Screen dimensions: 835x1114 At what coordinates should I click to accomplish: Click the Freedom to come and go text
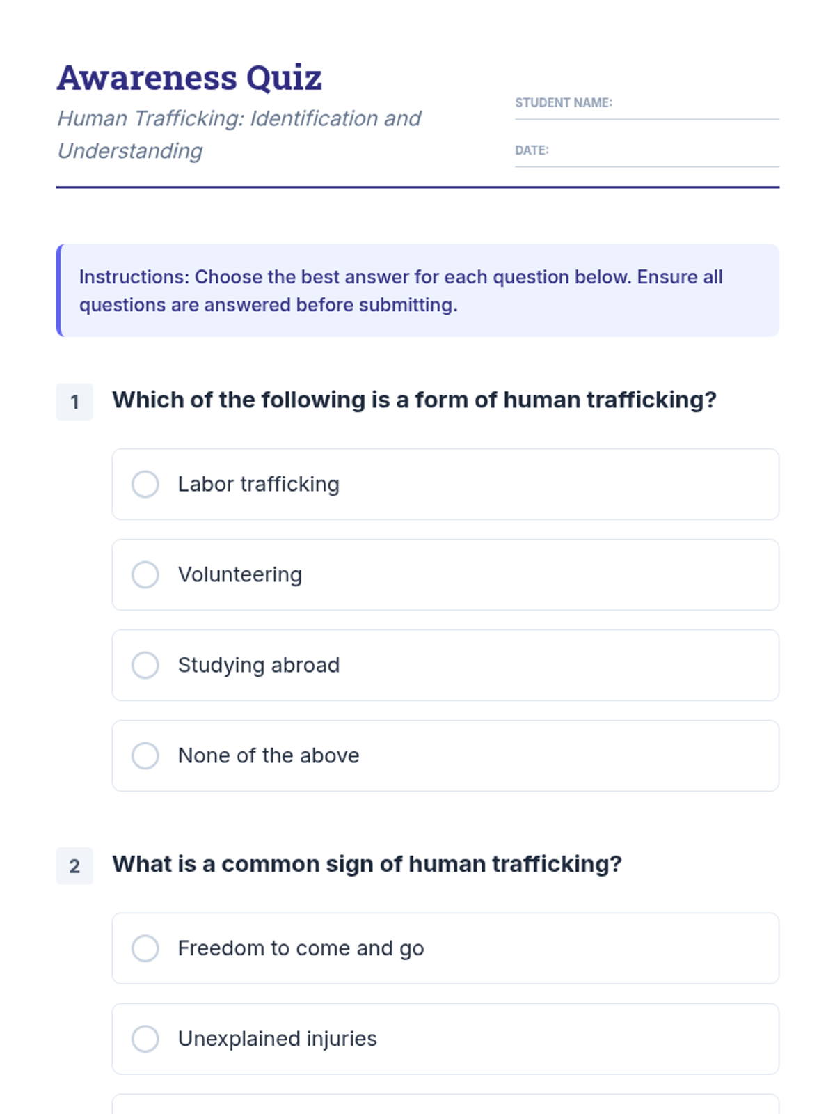coord(301,948)
